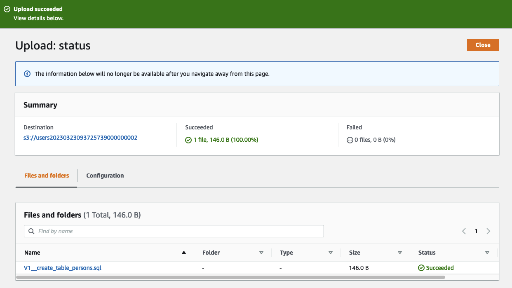Sort files by Status column arrow
512x288 pixels.
point(487,253)
